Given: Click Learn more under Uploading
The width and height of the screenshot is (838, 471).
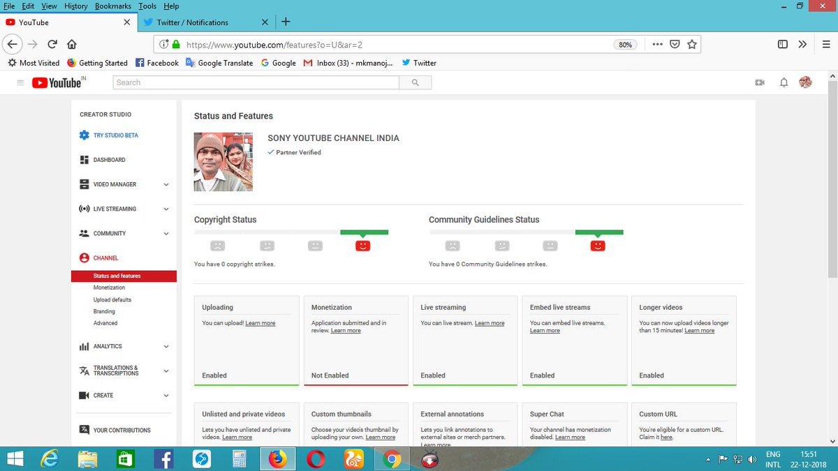Looking at the screenshot, I should [x=260, y=324].
